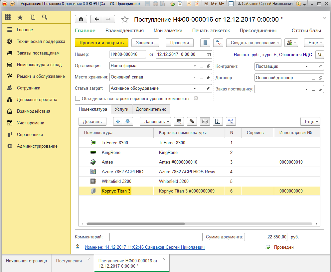The image size is (331, 272).
Task: Open Контрагент field's linked record
Action: coord(320,67)
